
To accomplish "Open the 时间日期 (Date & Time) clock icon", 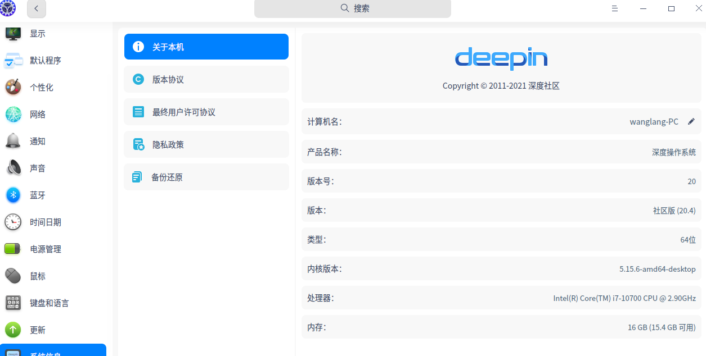I will (x=12, y=222).
